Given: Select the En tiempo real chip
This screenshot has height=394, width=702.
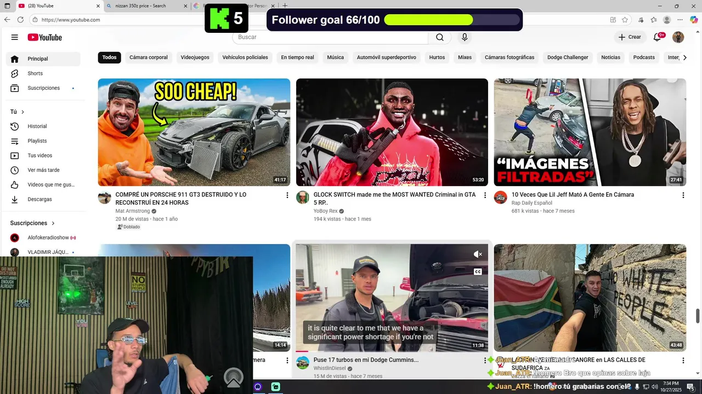Looking at the screenshot, I should point(297,57).
